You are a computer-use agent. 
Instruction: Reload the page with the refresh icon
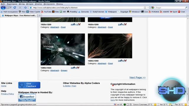point(15,8)
